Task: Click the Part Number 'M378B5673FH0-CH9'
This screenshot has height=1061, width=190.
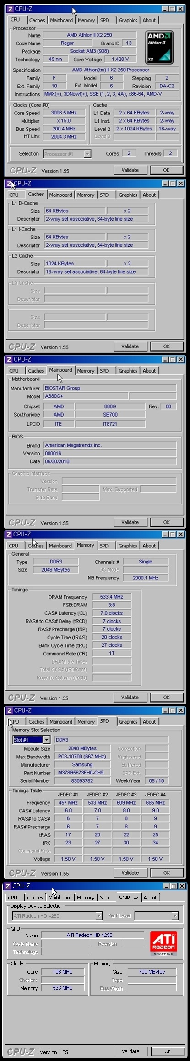Action: click(x=82, y=773)
